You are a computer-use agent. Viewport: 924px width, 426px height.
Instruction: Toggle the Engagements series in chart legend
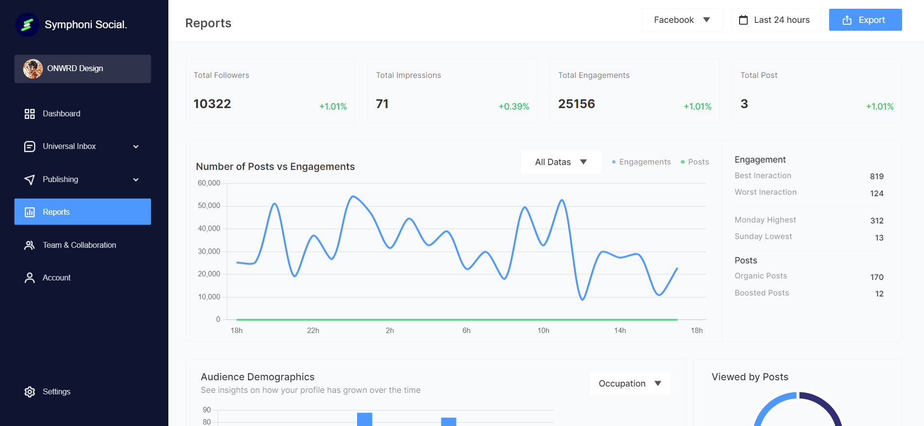(641, 162)
